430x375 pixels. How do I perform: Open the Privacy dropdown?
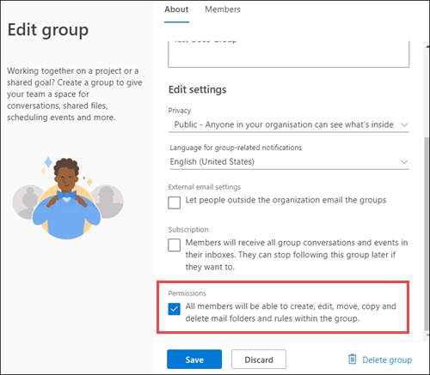288,124
